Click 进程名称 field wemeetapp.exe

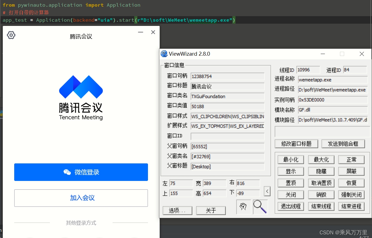coord(333,80)
